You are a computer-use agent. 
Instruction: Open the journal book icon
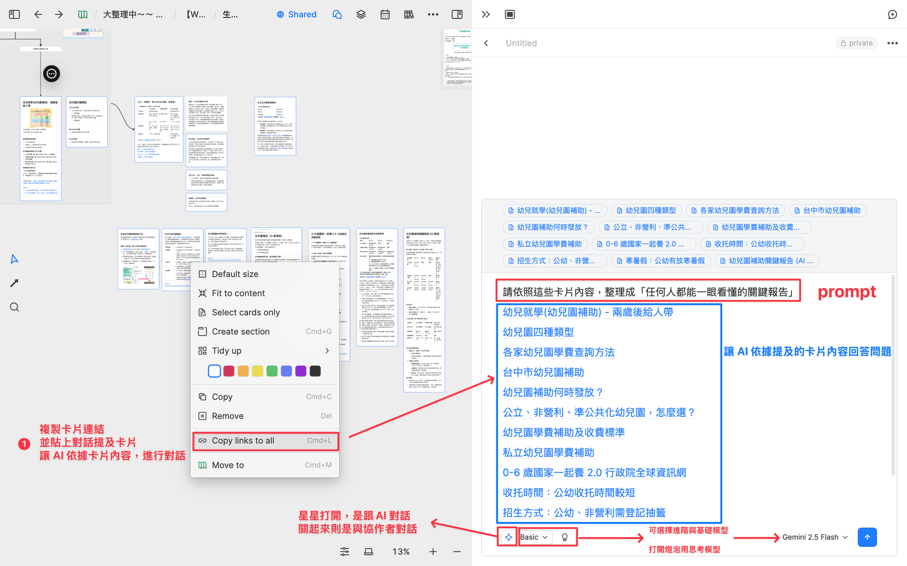[x=409, y=14]
